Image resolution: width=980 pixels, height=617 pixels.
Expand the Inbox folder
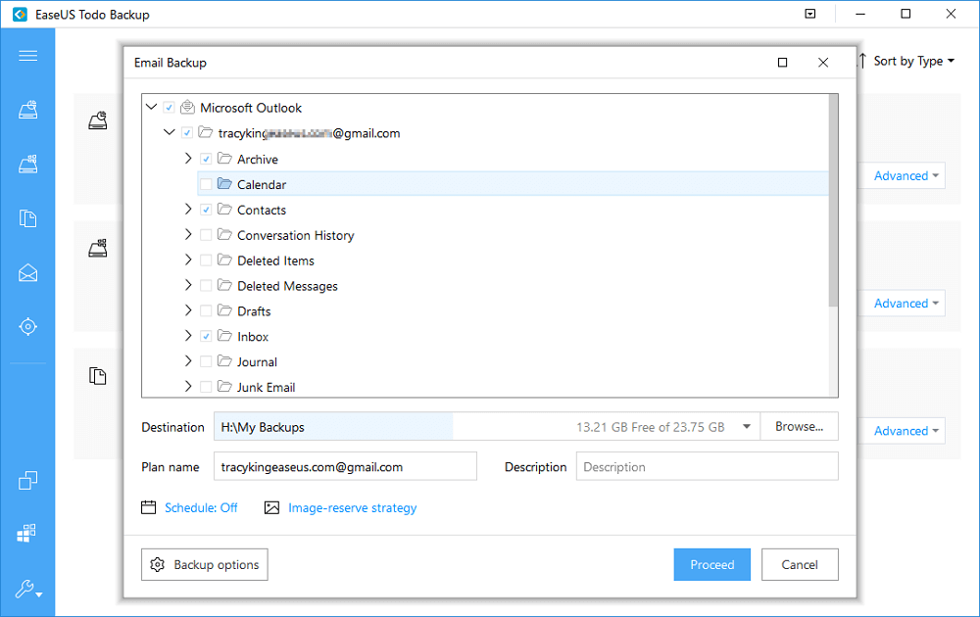coord(188,336)
